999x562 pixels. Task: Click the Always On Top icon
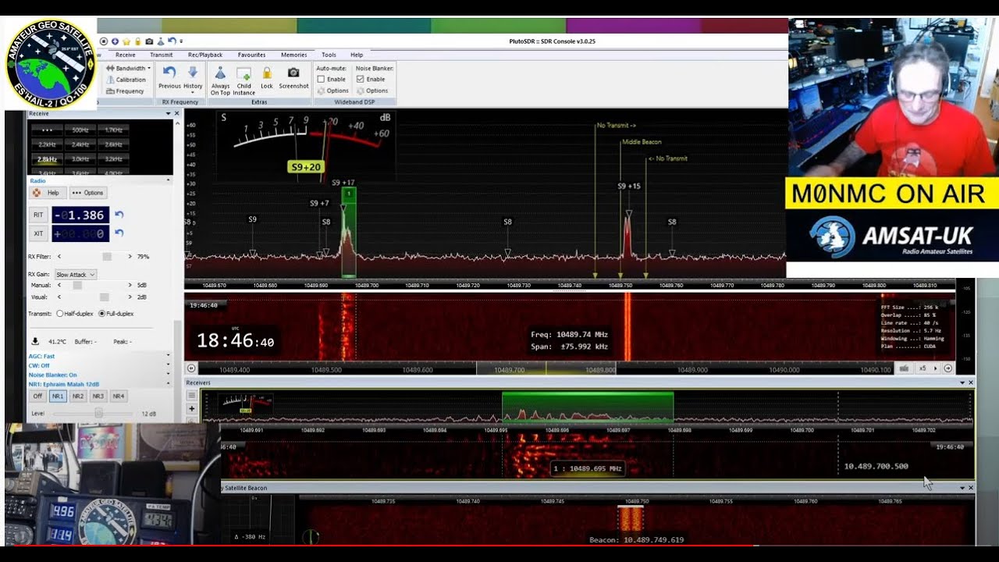tap(220, 73)
